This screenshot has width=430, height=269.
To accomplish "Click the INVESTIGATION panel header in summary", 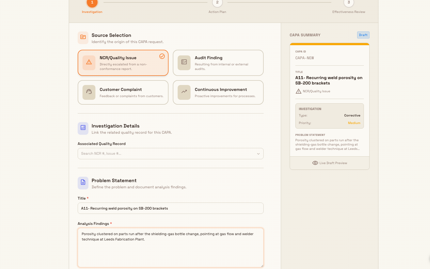I will click(x=310, y=109).
